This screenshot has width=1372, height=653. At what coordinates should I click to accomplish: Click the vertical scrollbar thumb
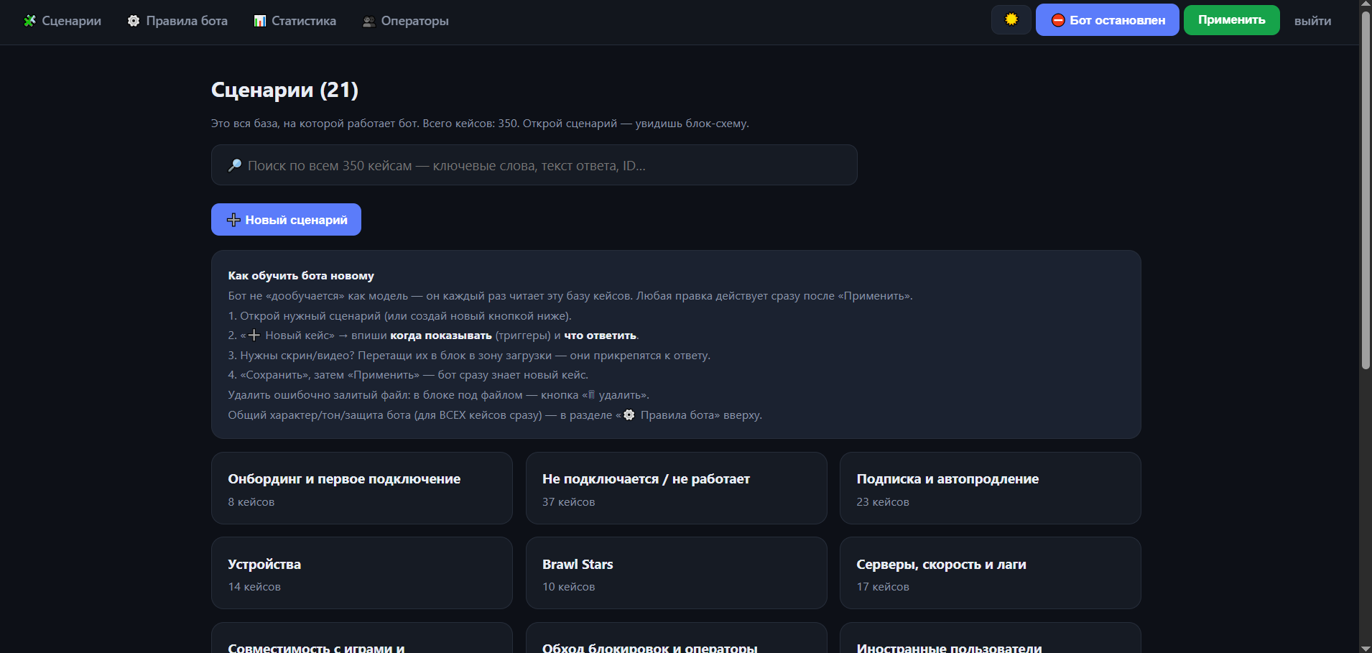coord(1366,190)
